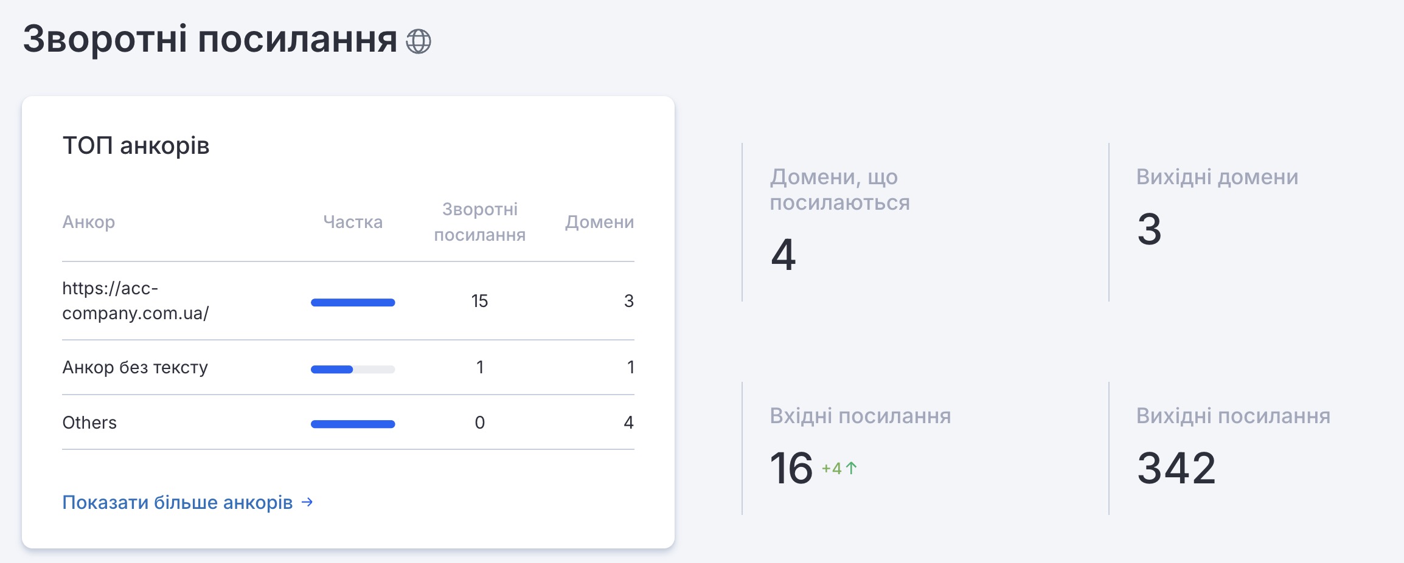Click the Вхідні посилання value 16
Screen dimensions: 1404x563
pos(791,468)
